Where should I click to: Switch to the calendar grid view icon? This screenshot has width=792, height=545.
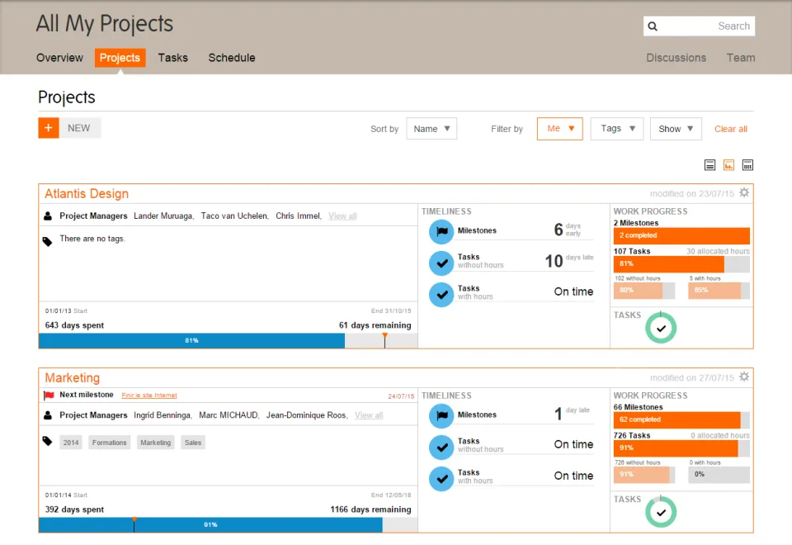(747, 165)
